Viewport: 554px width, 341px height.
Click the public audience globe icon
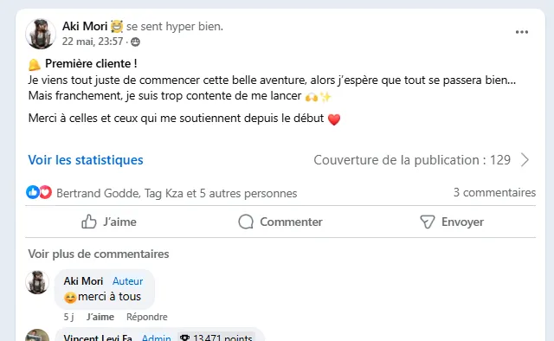click(135, 42)
